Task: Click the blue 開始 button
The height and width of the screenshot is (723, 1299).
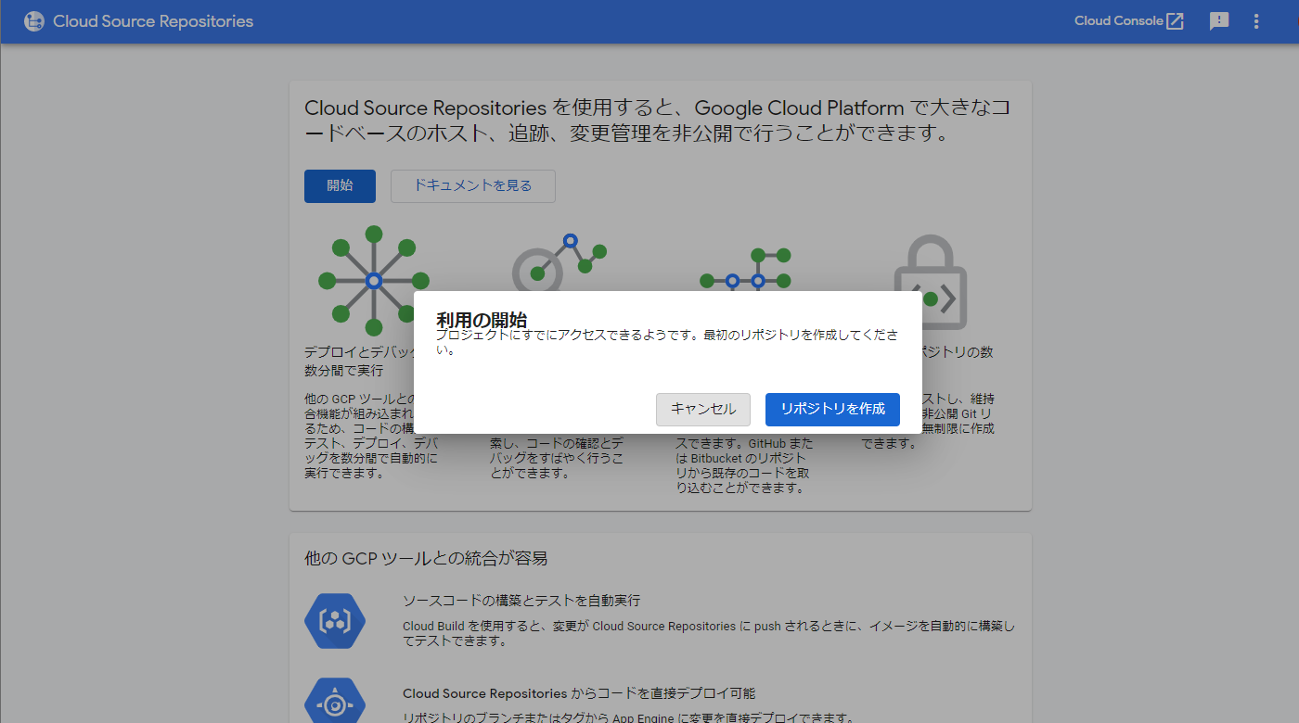Action: click(x=340, y=185)
